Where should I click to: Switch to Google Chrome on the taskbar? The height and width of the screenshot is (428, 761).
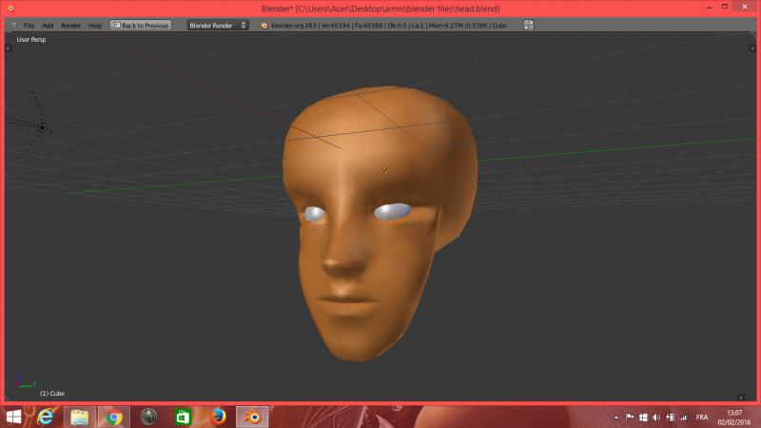click(x=114, y=417)
